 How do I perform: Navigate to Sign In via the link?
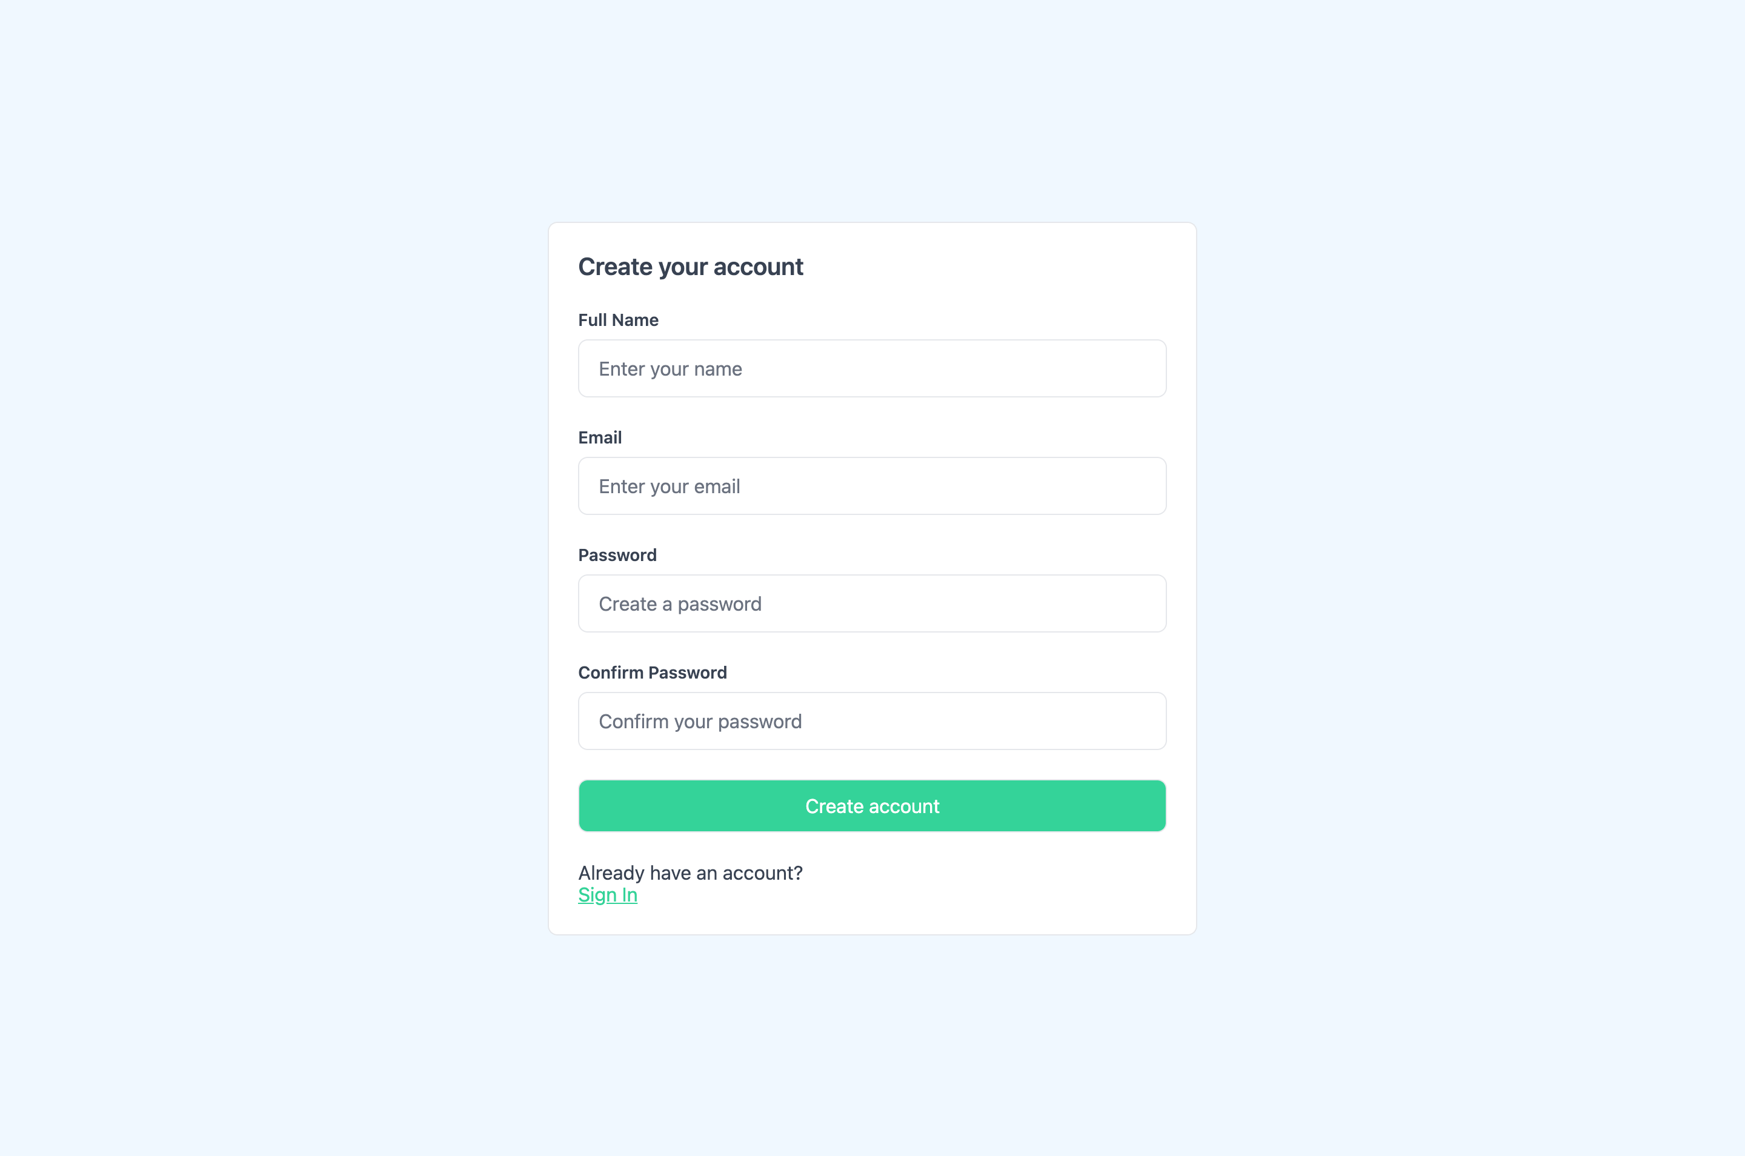coord(607,894)
